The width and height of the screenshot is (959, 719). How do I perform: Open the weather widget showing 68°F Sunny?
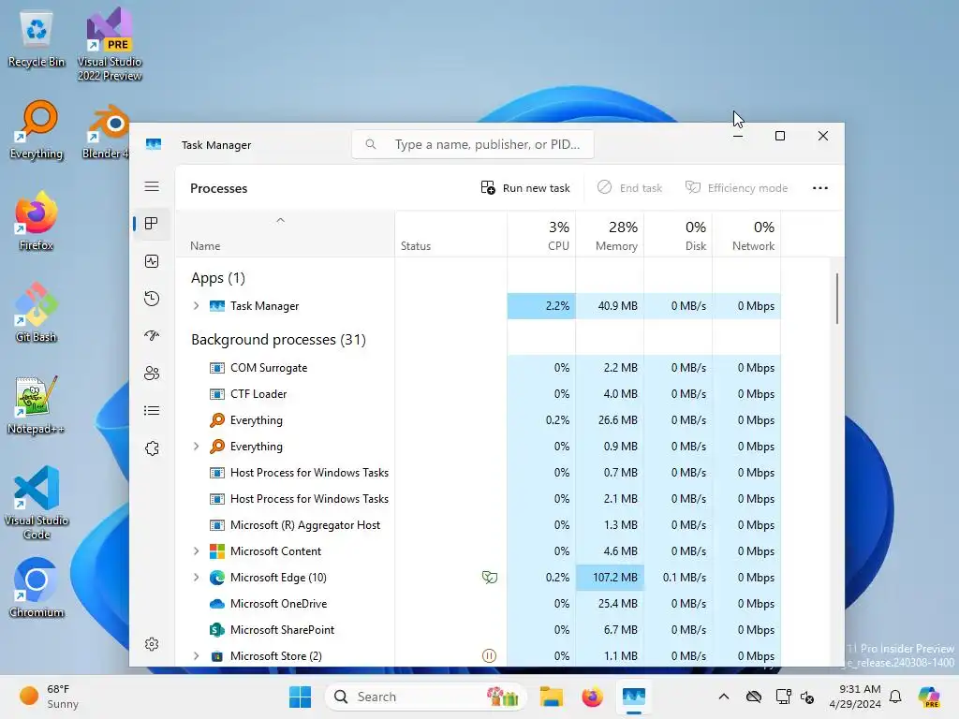[x=49, y=697]
